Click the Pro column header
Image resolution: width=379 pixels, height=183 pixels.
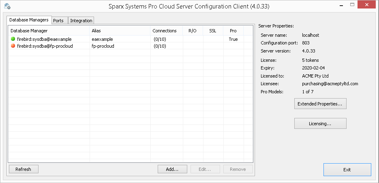233,31
